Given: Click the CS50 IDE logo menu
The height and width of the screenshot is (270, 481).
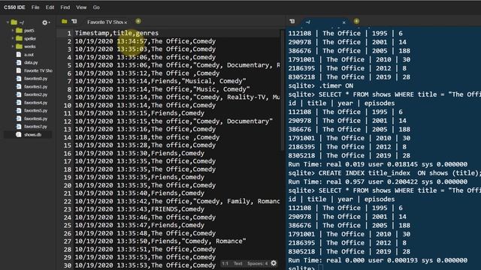Looking at the screenshot, I should [14, 7].
